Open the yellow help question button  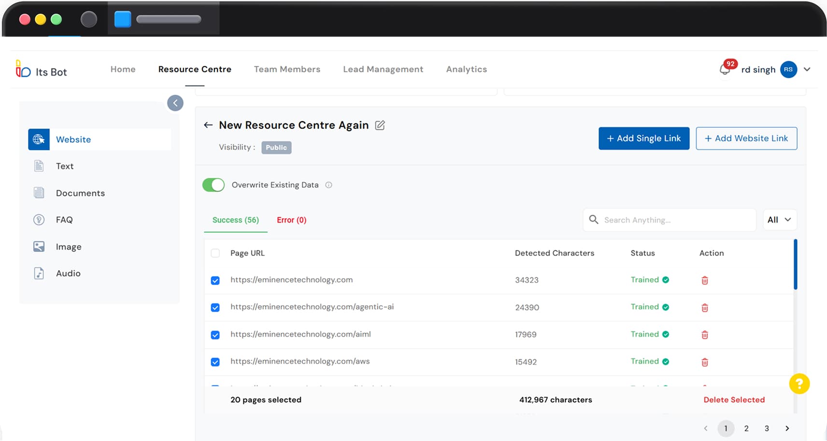pos(799,384)
